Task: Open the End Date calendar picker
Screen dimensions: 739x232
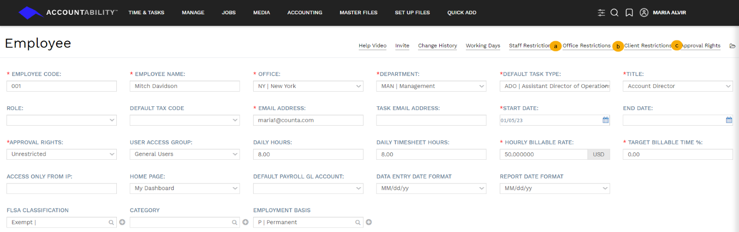Action: click(729, 120)
